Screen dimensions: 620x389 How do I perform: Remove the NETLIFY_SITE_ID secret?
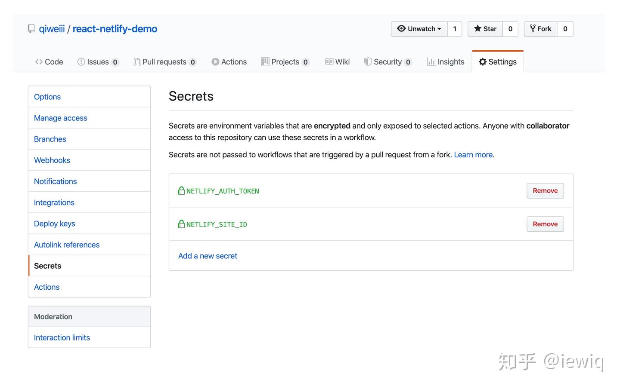pos(545,224)
